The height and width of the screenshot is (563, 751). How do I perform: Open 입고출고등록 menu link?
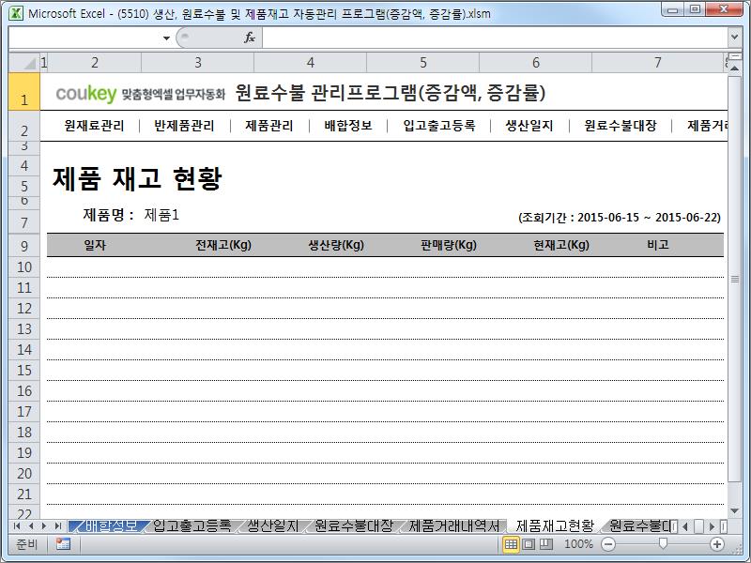(x=438, y=126)
